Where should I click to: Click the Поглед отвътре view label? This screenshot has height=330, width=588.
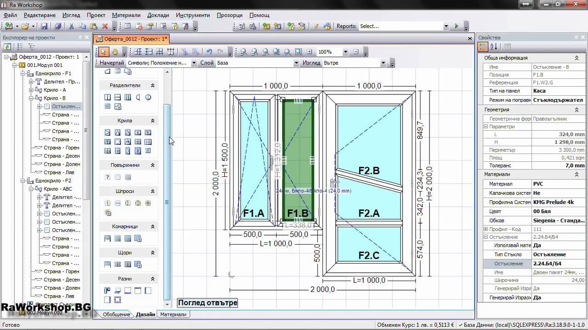(208, 302)
